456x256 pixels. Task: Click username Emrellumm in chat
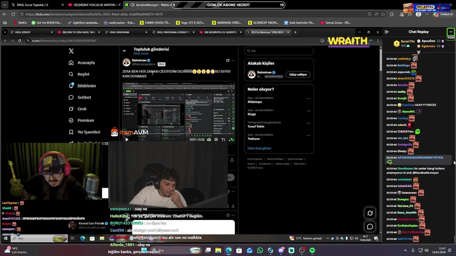[405, 169]
